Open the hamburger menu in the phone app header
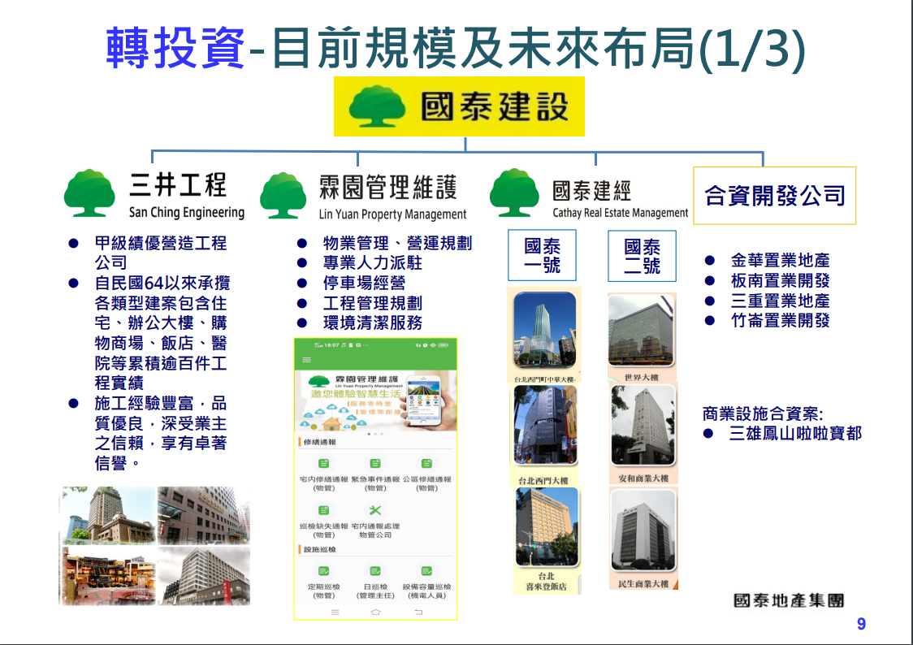This screenshot has width=913, height=645. click(307, 360)
